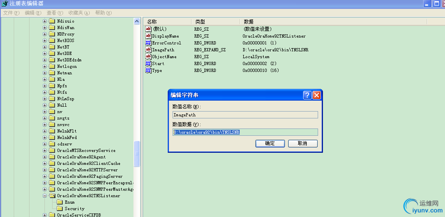
Task: Cancel the dialog with 取消 button
Action: click(x=303, y=143)
